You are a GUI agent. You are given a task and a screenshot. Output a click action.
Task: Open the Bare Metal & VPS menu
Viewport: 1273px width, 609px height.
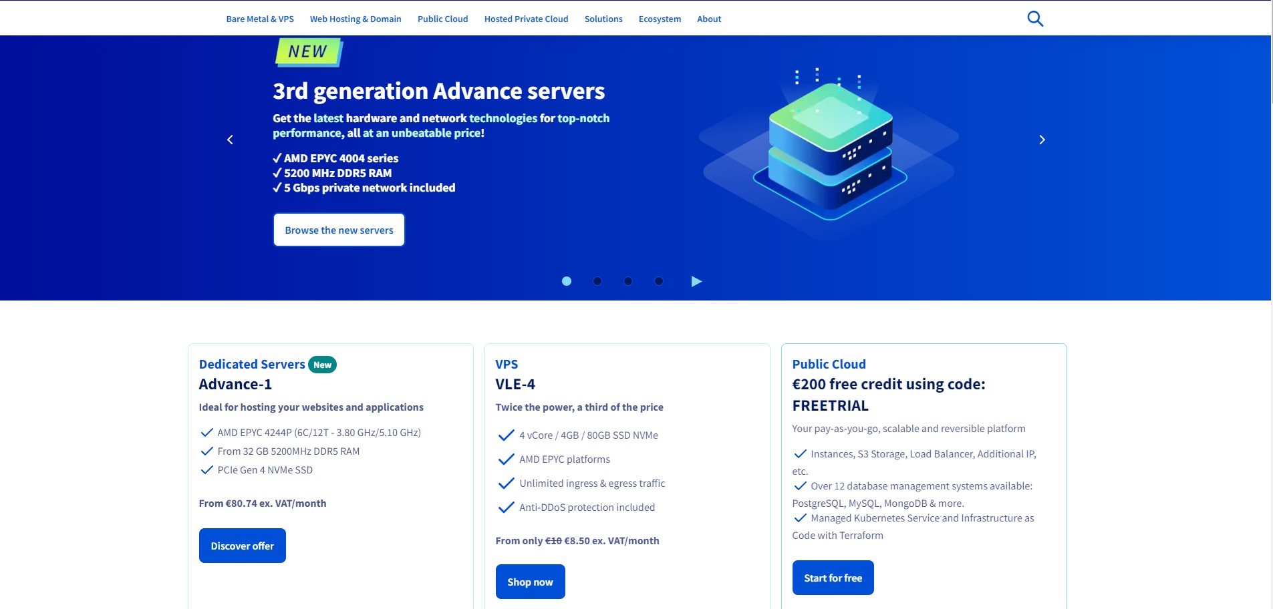260,19
